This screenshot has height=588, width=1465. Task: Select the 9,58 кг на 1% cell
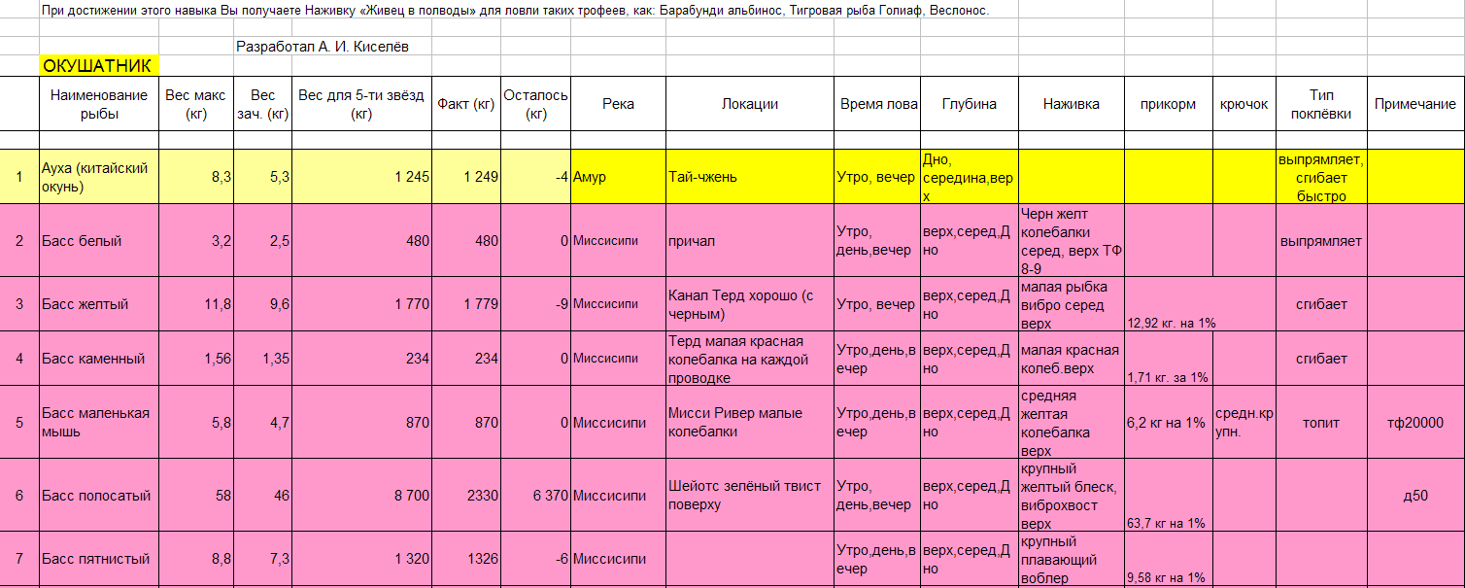[1168, 559]
